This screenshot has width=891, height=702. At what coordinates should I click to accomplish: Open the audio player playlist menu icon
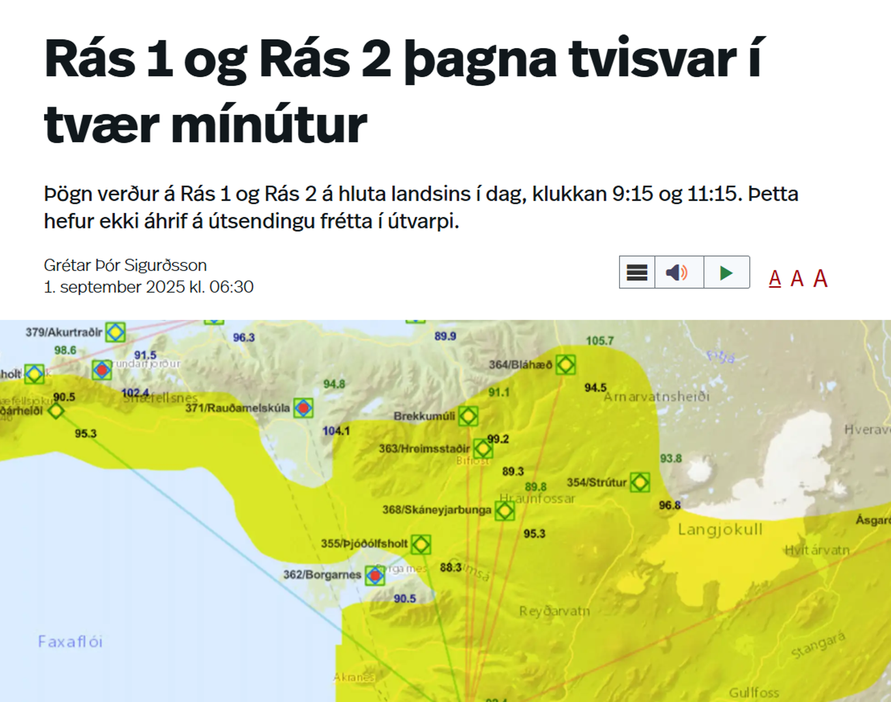(x=637, y=273)
